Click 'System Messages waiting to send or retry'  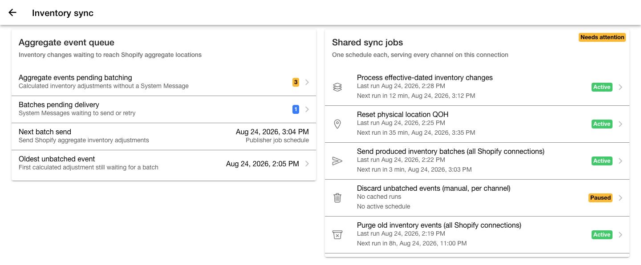click(77, 113)
